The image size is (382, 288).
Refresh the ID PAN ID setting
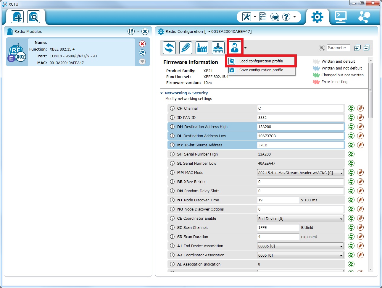[x=351, y=117]
